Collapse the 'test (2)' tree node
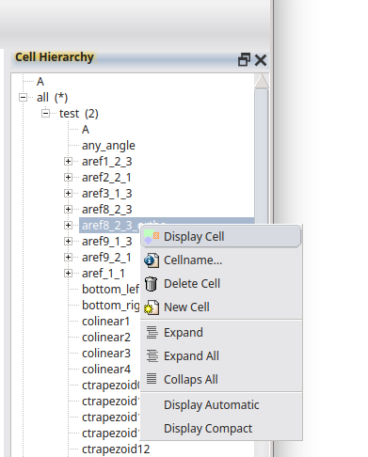The image size is (368, 457). coord(46,113)
